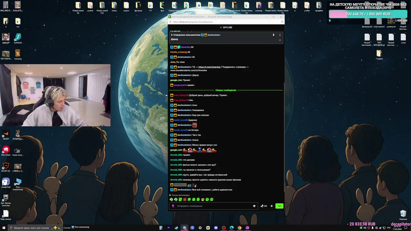Insert the red angry quick emote
This screenshot has height=231, width=411.
[185, 199]
